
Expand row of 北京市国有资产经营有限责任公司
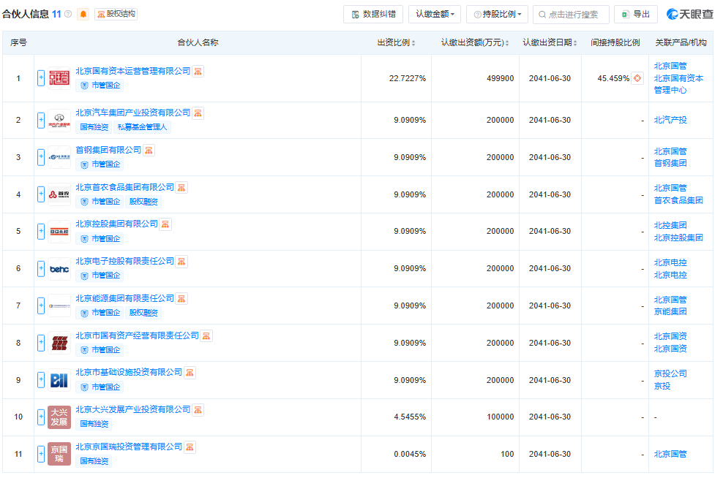(41, 343)
